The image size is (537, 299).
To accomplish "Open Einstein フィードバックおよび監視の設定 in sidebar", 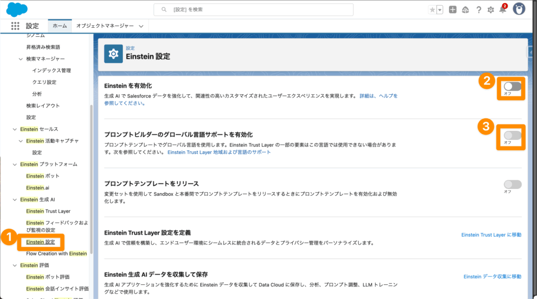I will (x=57, y=226).
